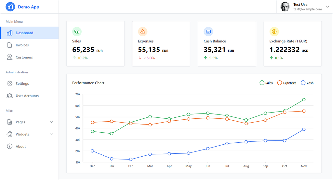Click the November Sales data point
This screenshot has height=180, width=333.
click(x=304, y=100)
